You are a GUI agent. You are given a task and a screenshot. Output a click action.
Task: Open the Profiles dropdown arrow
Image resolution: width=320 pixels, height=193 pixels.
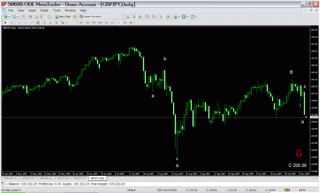(x=18, y=17)
